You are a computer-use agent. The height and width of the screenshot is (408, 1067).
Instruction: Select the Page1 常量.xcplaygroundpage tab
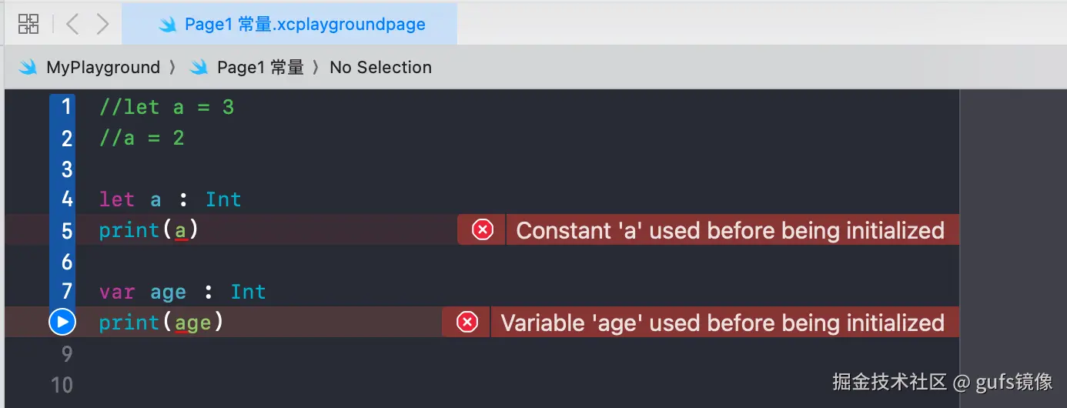(x=304, y=25)
